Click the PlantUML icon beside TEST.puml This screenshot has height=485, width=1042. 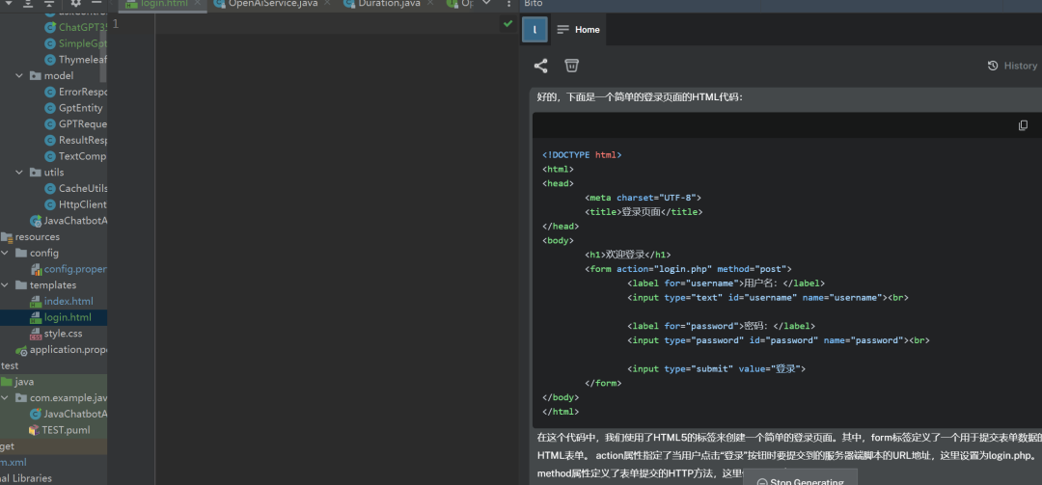click(34, 430)
